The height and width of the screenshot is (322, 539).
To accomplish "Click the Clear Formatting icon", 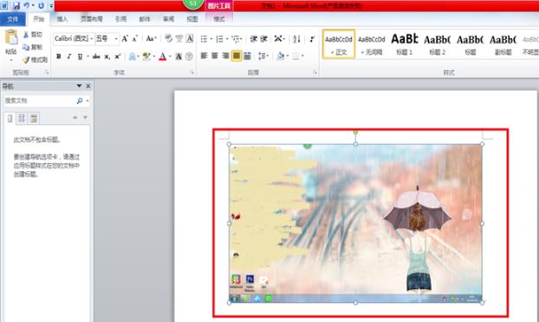I will [168, 38].
